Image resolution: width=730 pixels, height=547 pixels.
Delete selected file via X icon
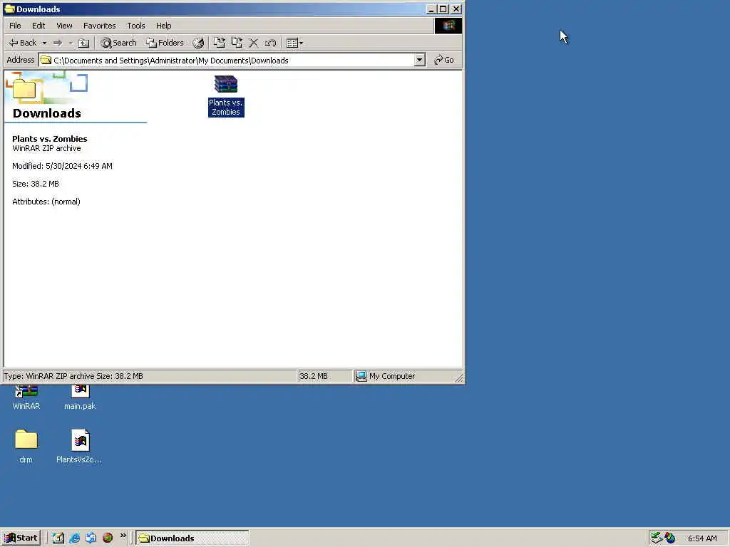pyautogui.click(x=254, y=43)
